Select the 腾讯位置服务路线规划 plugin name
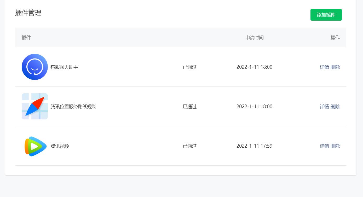Image resolution: width=363 pixels, height=197 pixels. point(73,107)
